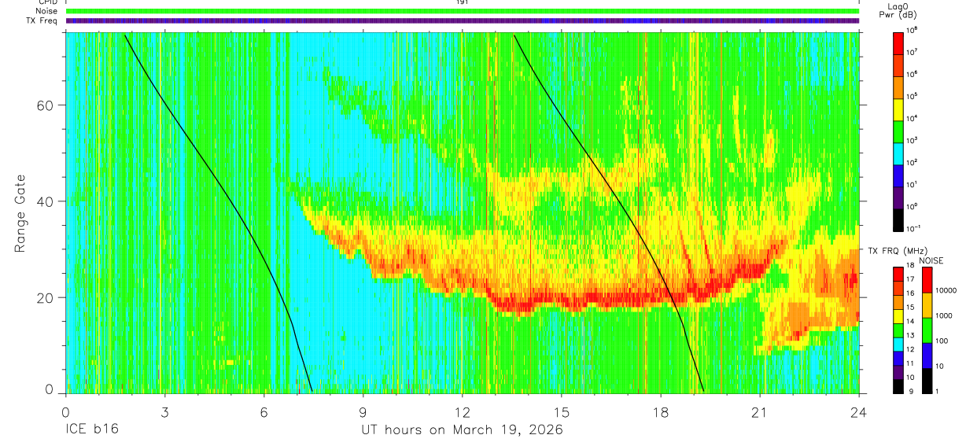Click the 'TX Freq' row label at top

pyautogui.click(x=42, y=20)
